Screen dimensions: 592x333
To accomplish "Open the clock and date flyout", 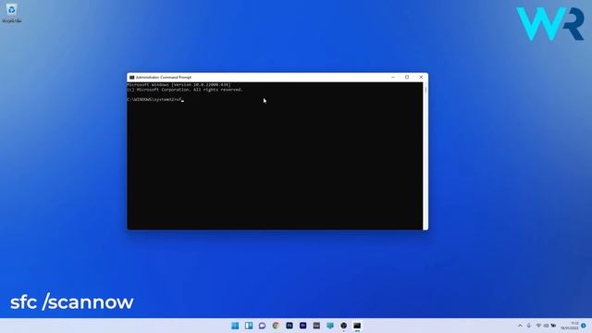I will point(570,326).
